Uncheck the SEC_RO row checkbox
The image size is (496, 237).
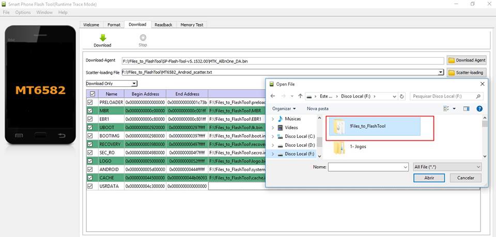click(x=90, y=153)
